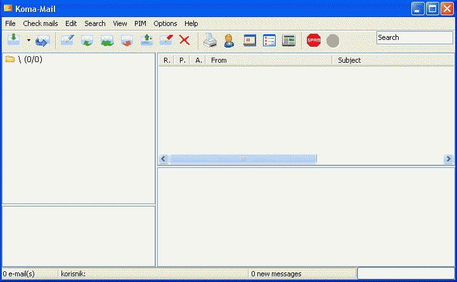Click the red X delete icon
This screenshot has height=282, width=457.
184,41
